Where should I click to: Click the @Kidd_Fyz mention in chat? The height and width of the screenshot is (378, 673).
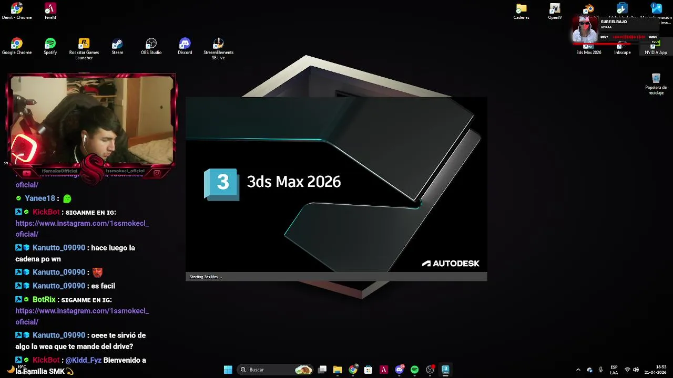click(x=83, y=360)
